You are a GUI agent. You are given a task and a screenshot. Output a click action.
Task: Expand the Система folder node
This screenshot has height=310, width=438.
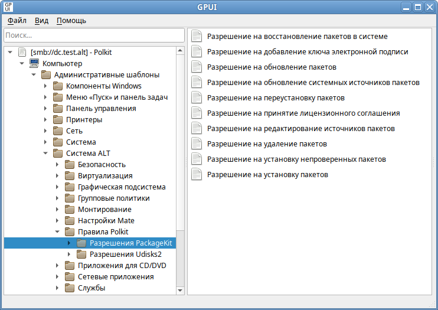click(45, 142)
